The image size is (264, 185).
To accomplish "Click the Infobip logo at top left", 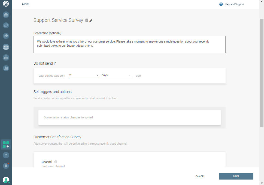I will click(x=6, y=4).
